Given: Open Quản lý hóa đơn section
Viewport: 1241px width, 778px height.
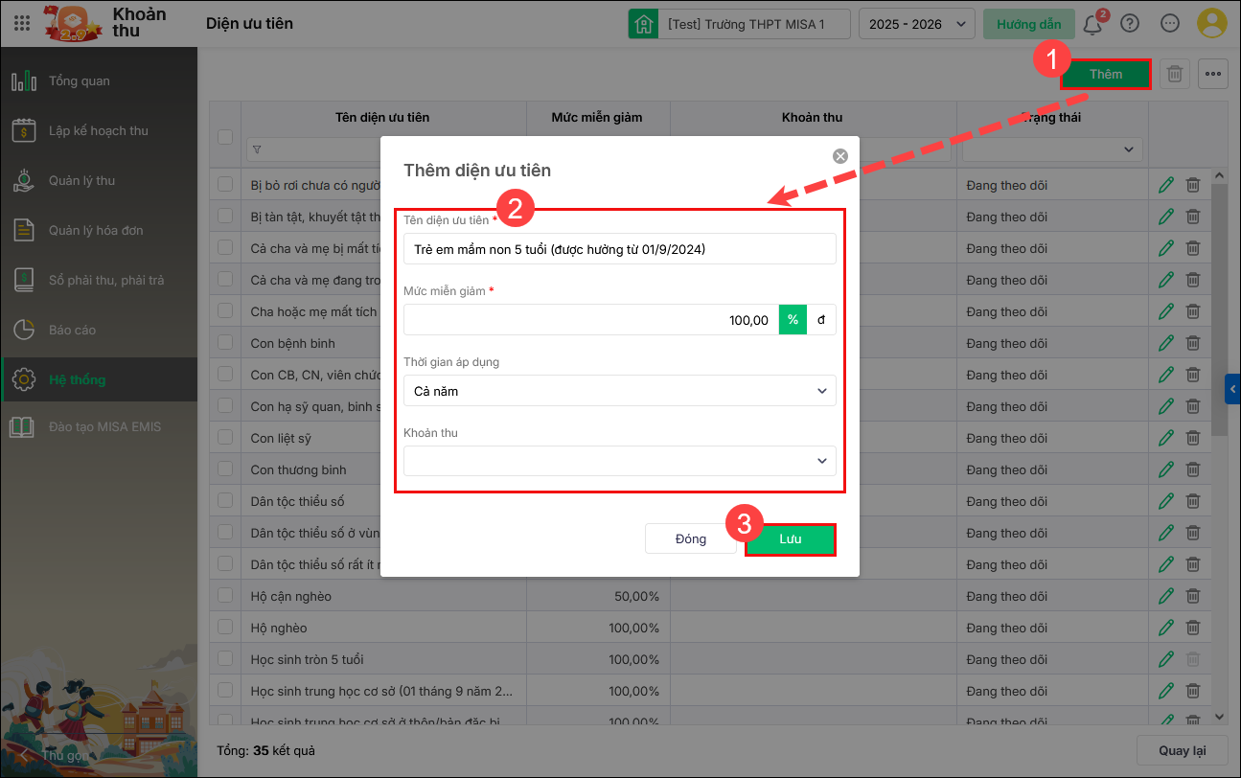Looking at the screenshot, I should point(99,230).
